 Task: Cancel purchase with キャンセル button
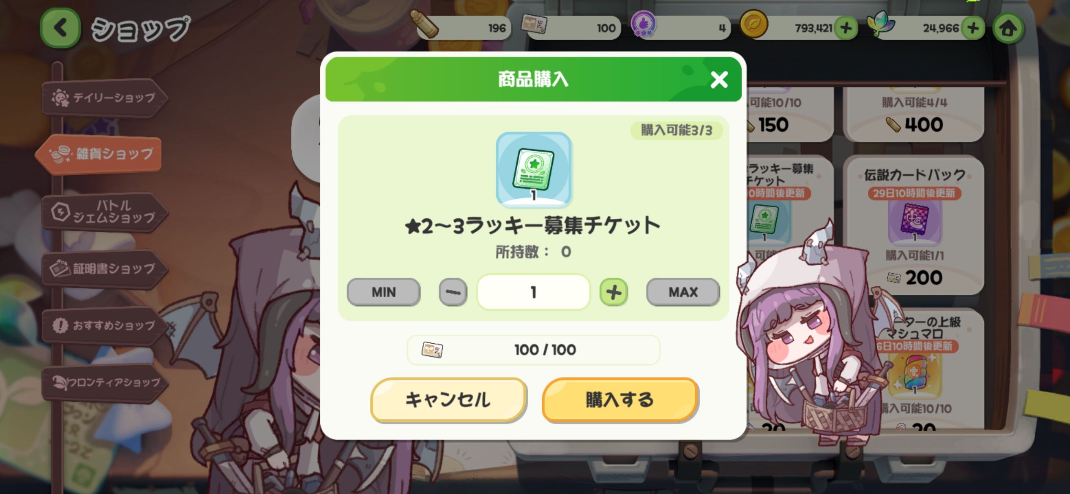[x=448, y=399]
